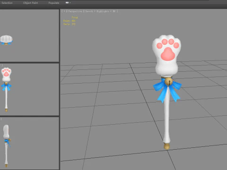Image resolution: width=227 pixels, height=170 pixels.
Task: Select the gold tip at the staff bottom
Action: coord(166,146)
